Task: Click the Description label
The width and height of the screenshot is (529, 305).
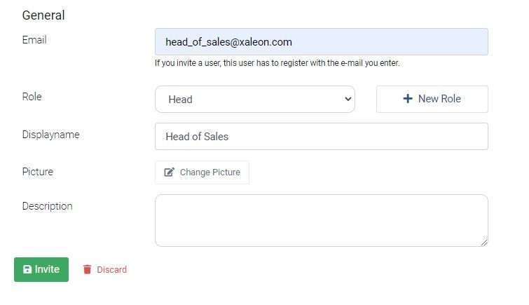Action: (47, 206)
